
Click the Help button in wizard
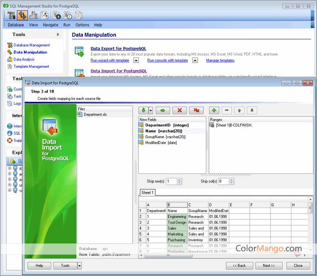39,266
